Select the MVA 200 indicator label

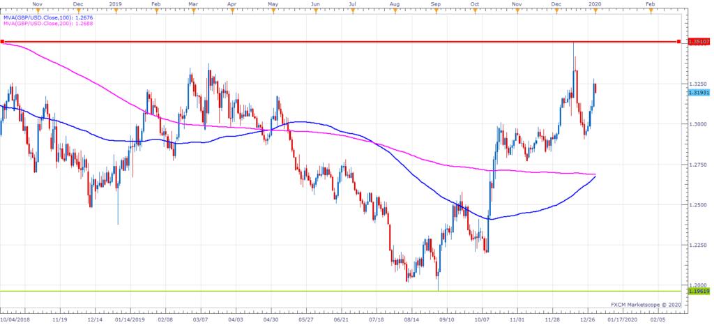[x=47, y=23]
